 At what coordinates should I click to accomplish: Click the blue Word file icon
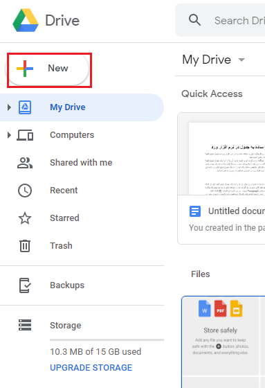click(204, 308)
